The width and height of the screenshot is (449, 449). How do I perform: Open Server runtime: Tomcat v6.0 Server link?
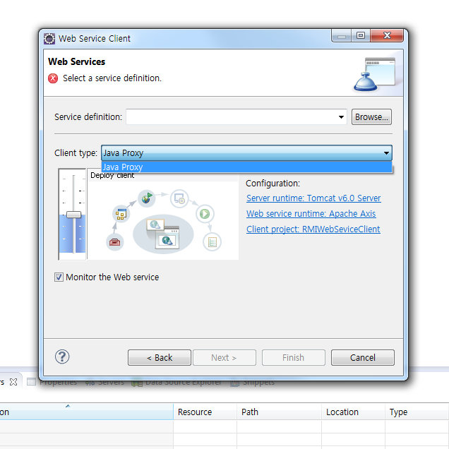click(x=313, y=198)
